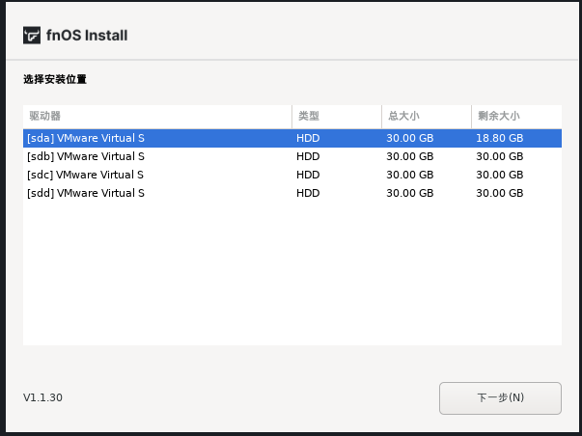The image size is (582, 436).
Task: Click the 选择安装位置 heading
Action: click(55, 79)
